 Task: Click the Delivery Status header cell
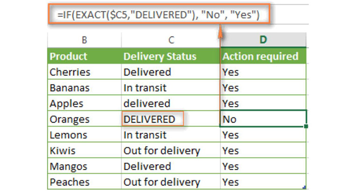[x=171, y=56]
